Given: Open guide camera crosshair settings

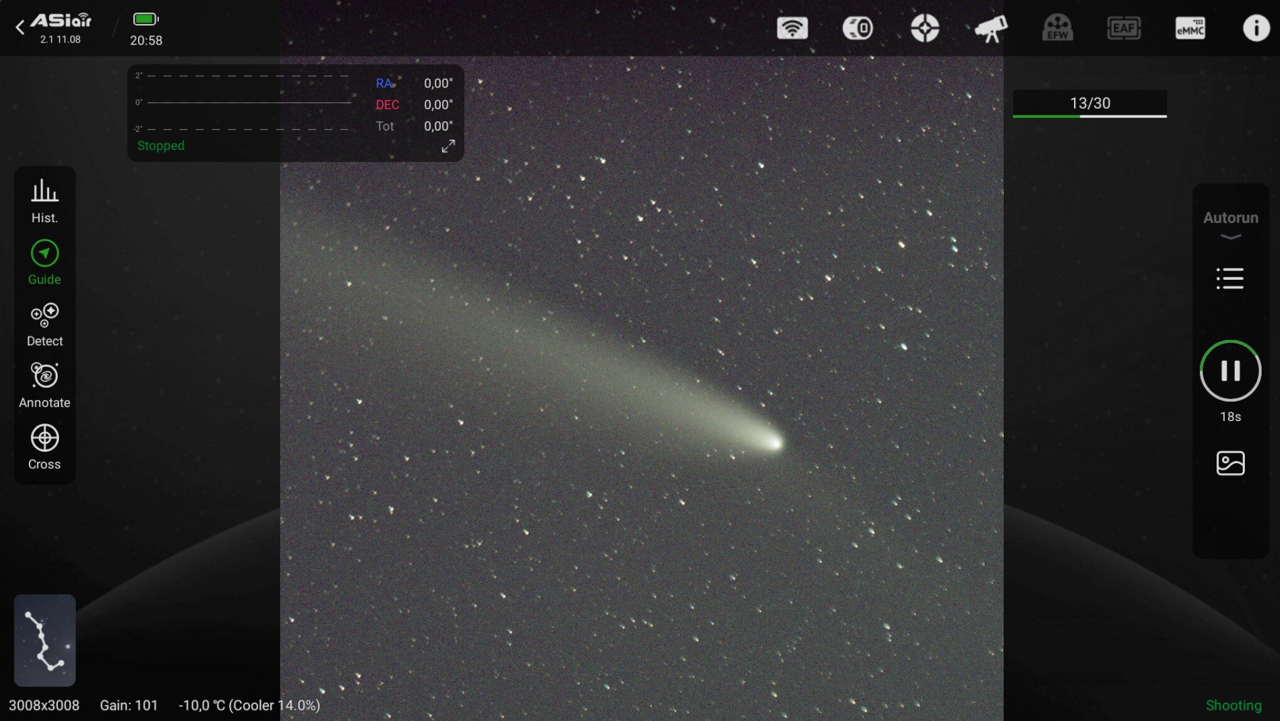Looking at the screenshot, I should (925, 28).
